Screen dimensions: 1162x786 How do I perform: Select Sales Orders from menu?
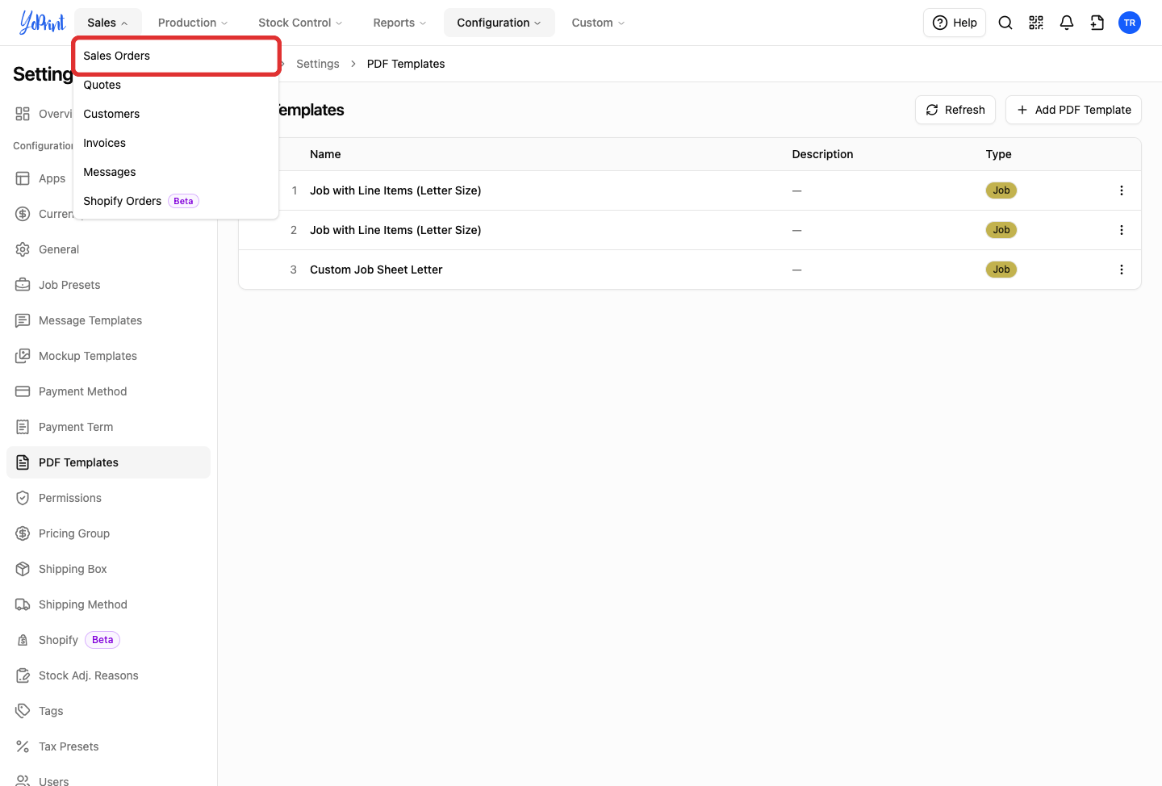(x=176, y=56)
